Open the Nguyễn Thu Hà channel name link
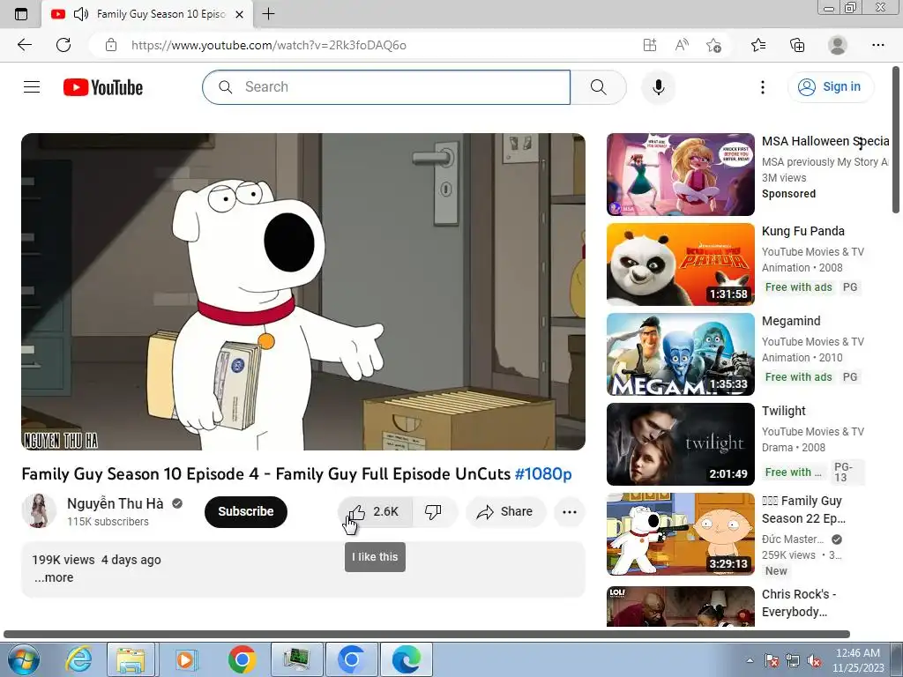This screenshot has width=903, height=677. point(116,503)
